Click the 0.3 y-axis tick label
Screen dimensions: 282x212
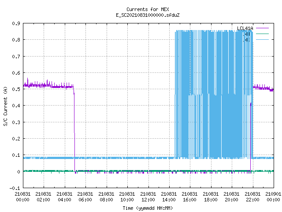coord(16,122)
